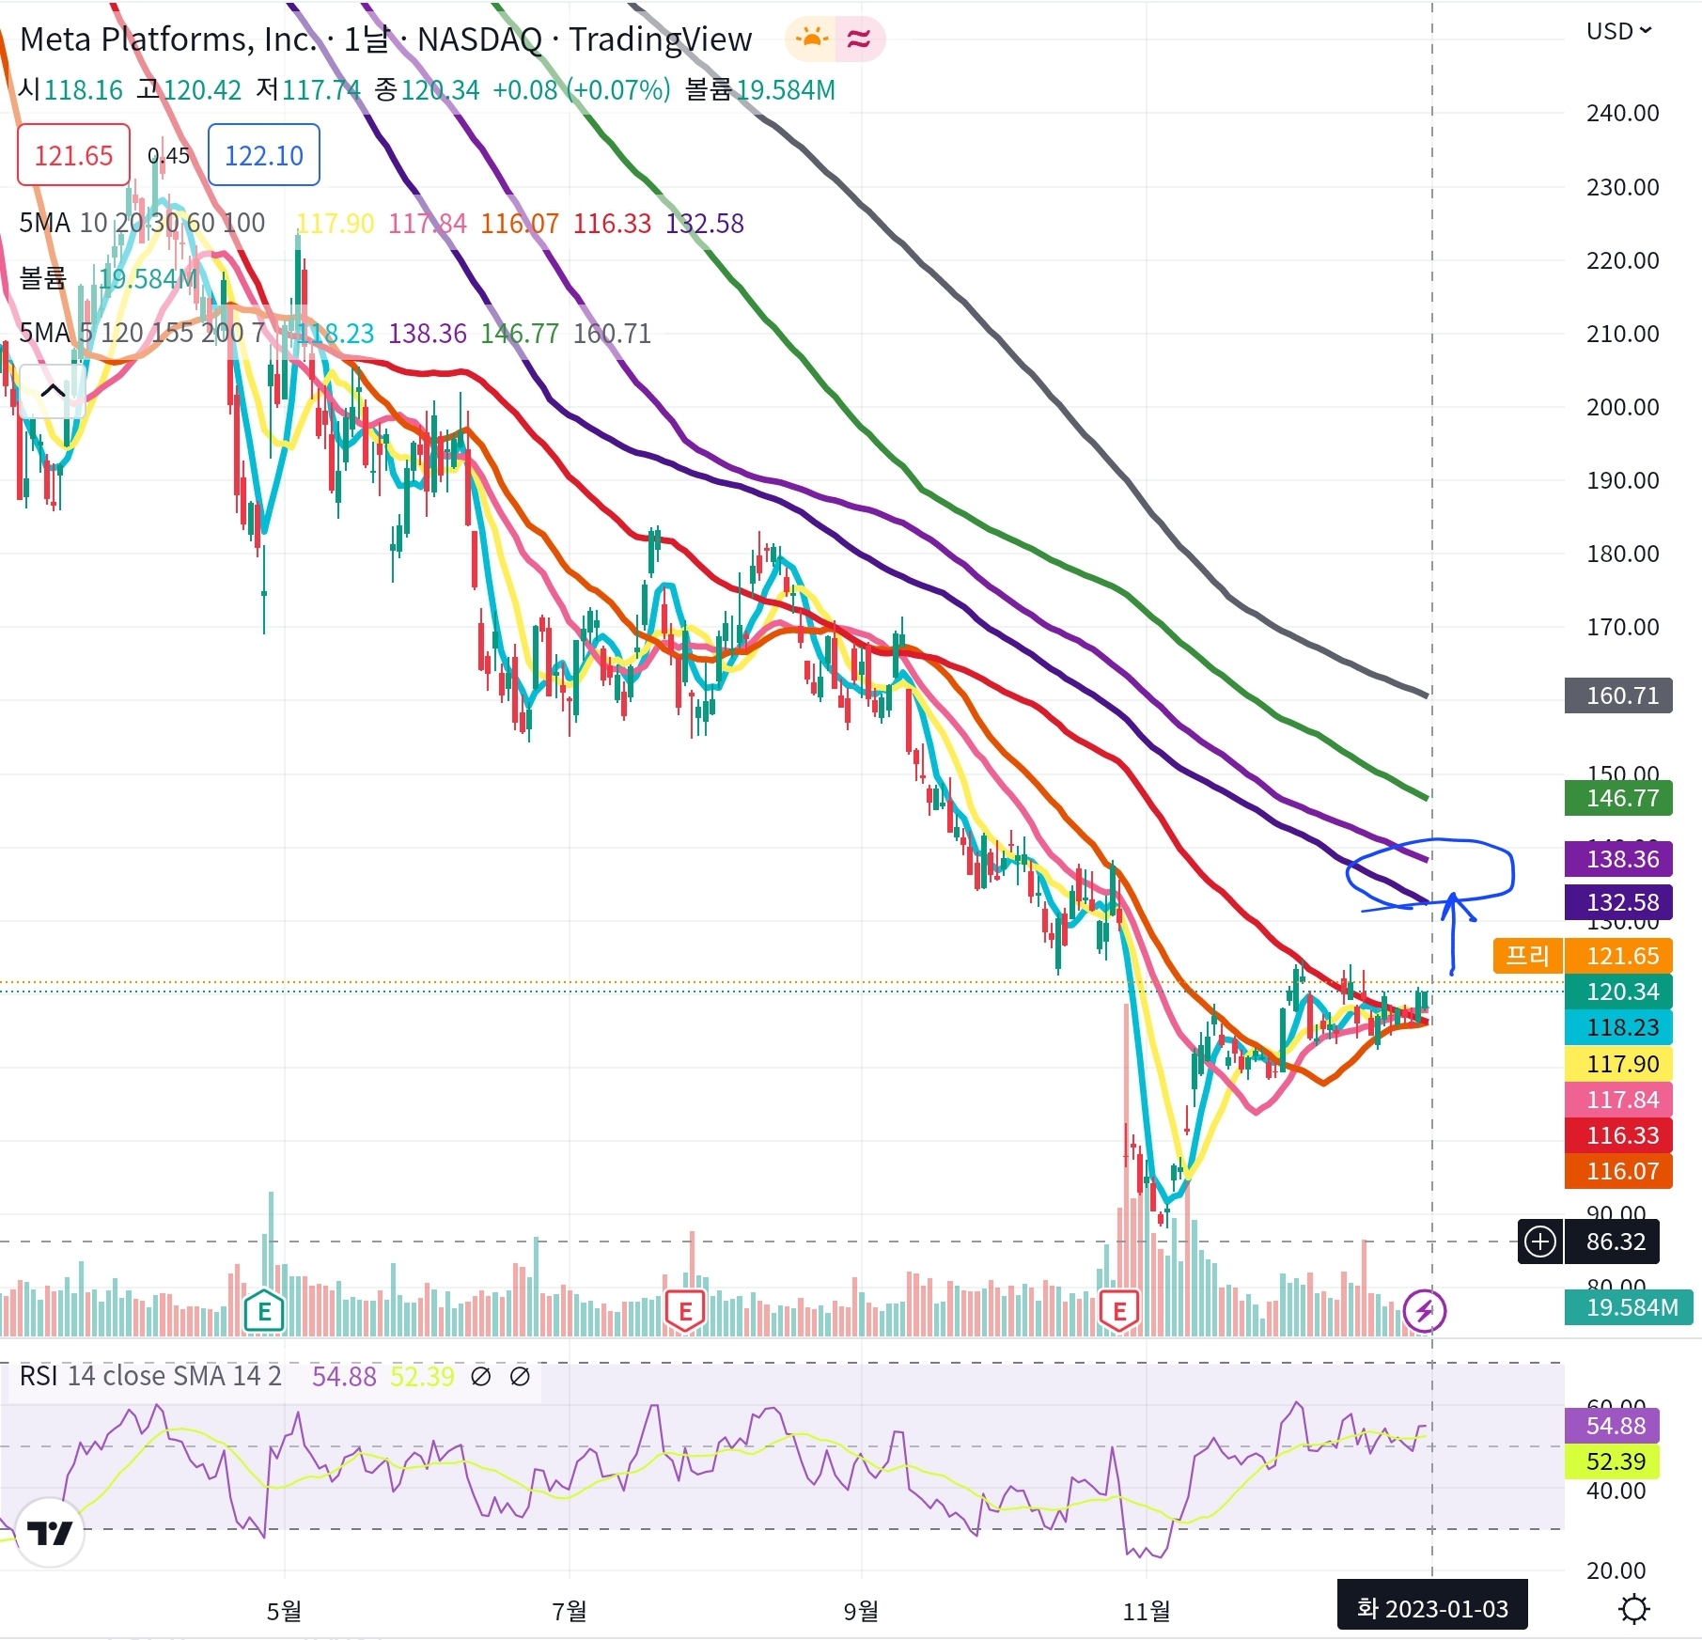Screen dimensions: 1702x1640
Task: Click the change value +0.08 (+0.07%)
Action: pos(582,90)
